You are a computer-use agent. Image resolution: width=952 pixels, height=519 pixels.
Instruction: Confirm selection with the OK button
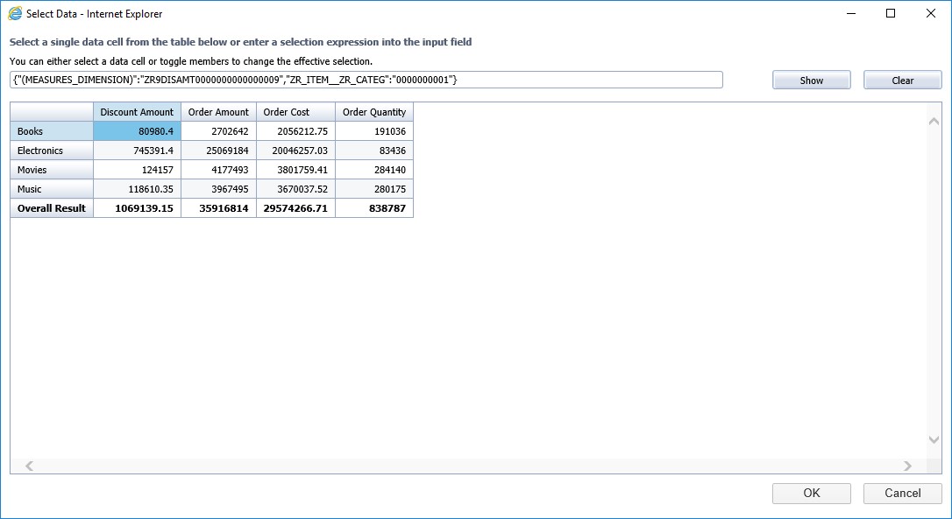[x=811, y=493]
